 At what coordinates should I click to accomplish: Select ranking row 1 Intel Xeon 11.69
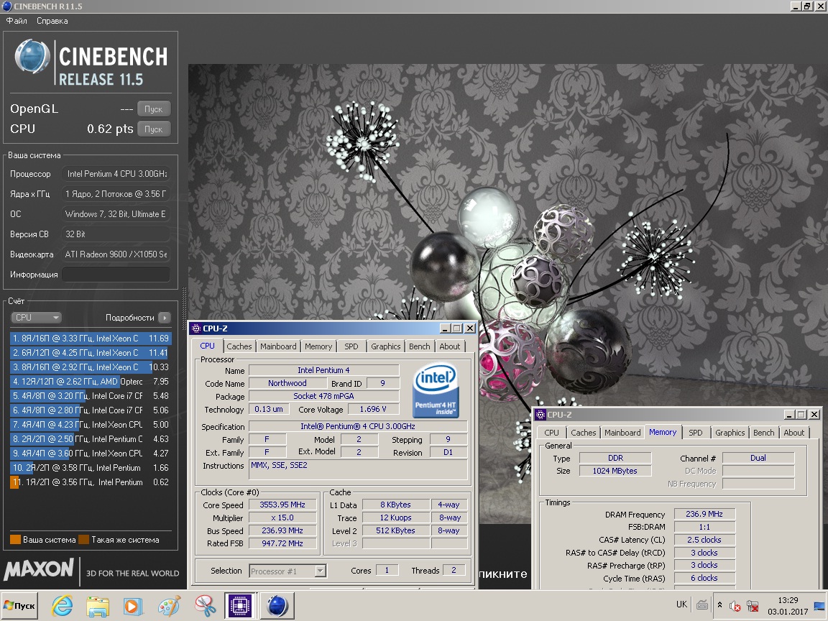91,338
